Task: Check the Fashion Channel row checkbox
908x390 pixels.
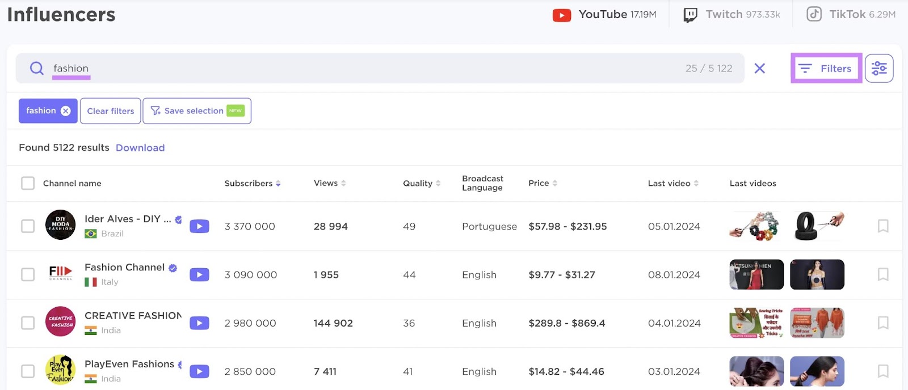Action: [28, 275]
